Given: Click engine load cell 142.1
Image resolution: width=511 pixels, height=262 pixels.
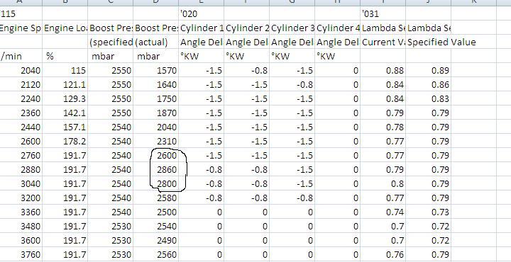Looking at the screenshot, I should pos(65,113).
